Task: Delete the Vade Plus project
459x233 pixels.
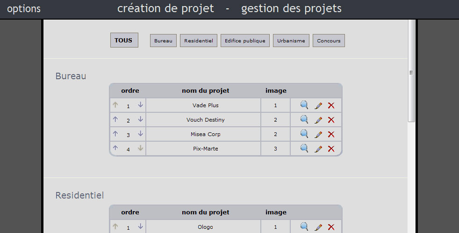Action: pyautogui.click(x=331, y=105)
